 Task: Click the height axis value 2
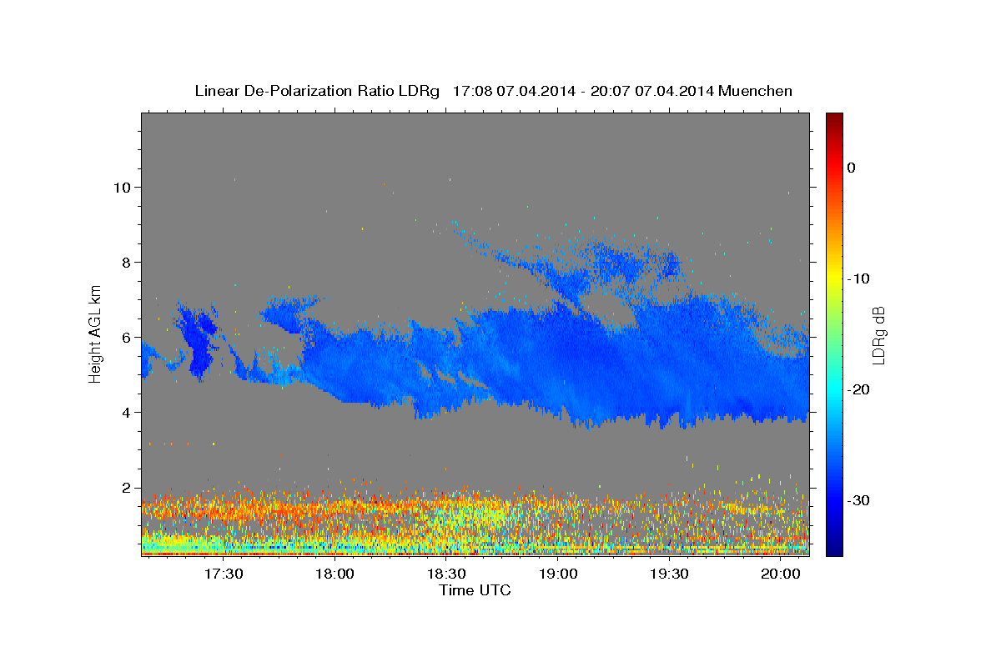click(126, 487)
